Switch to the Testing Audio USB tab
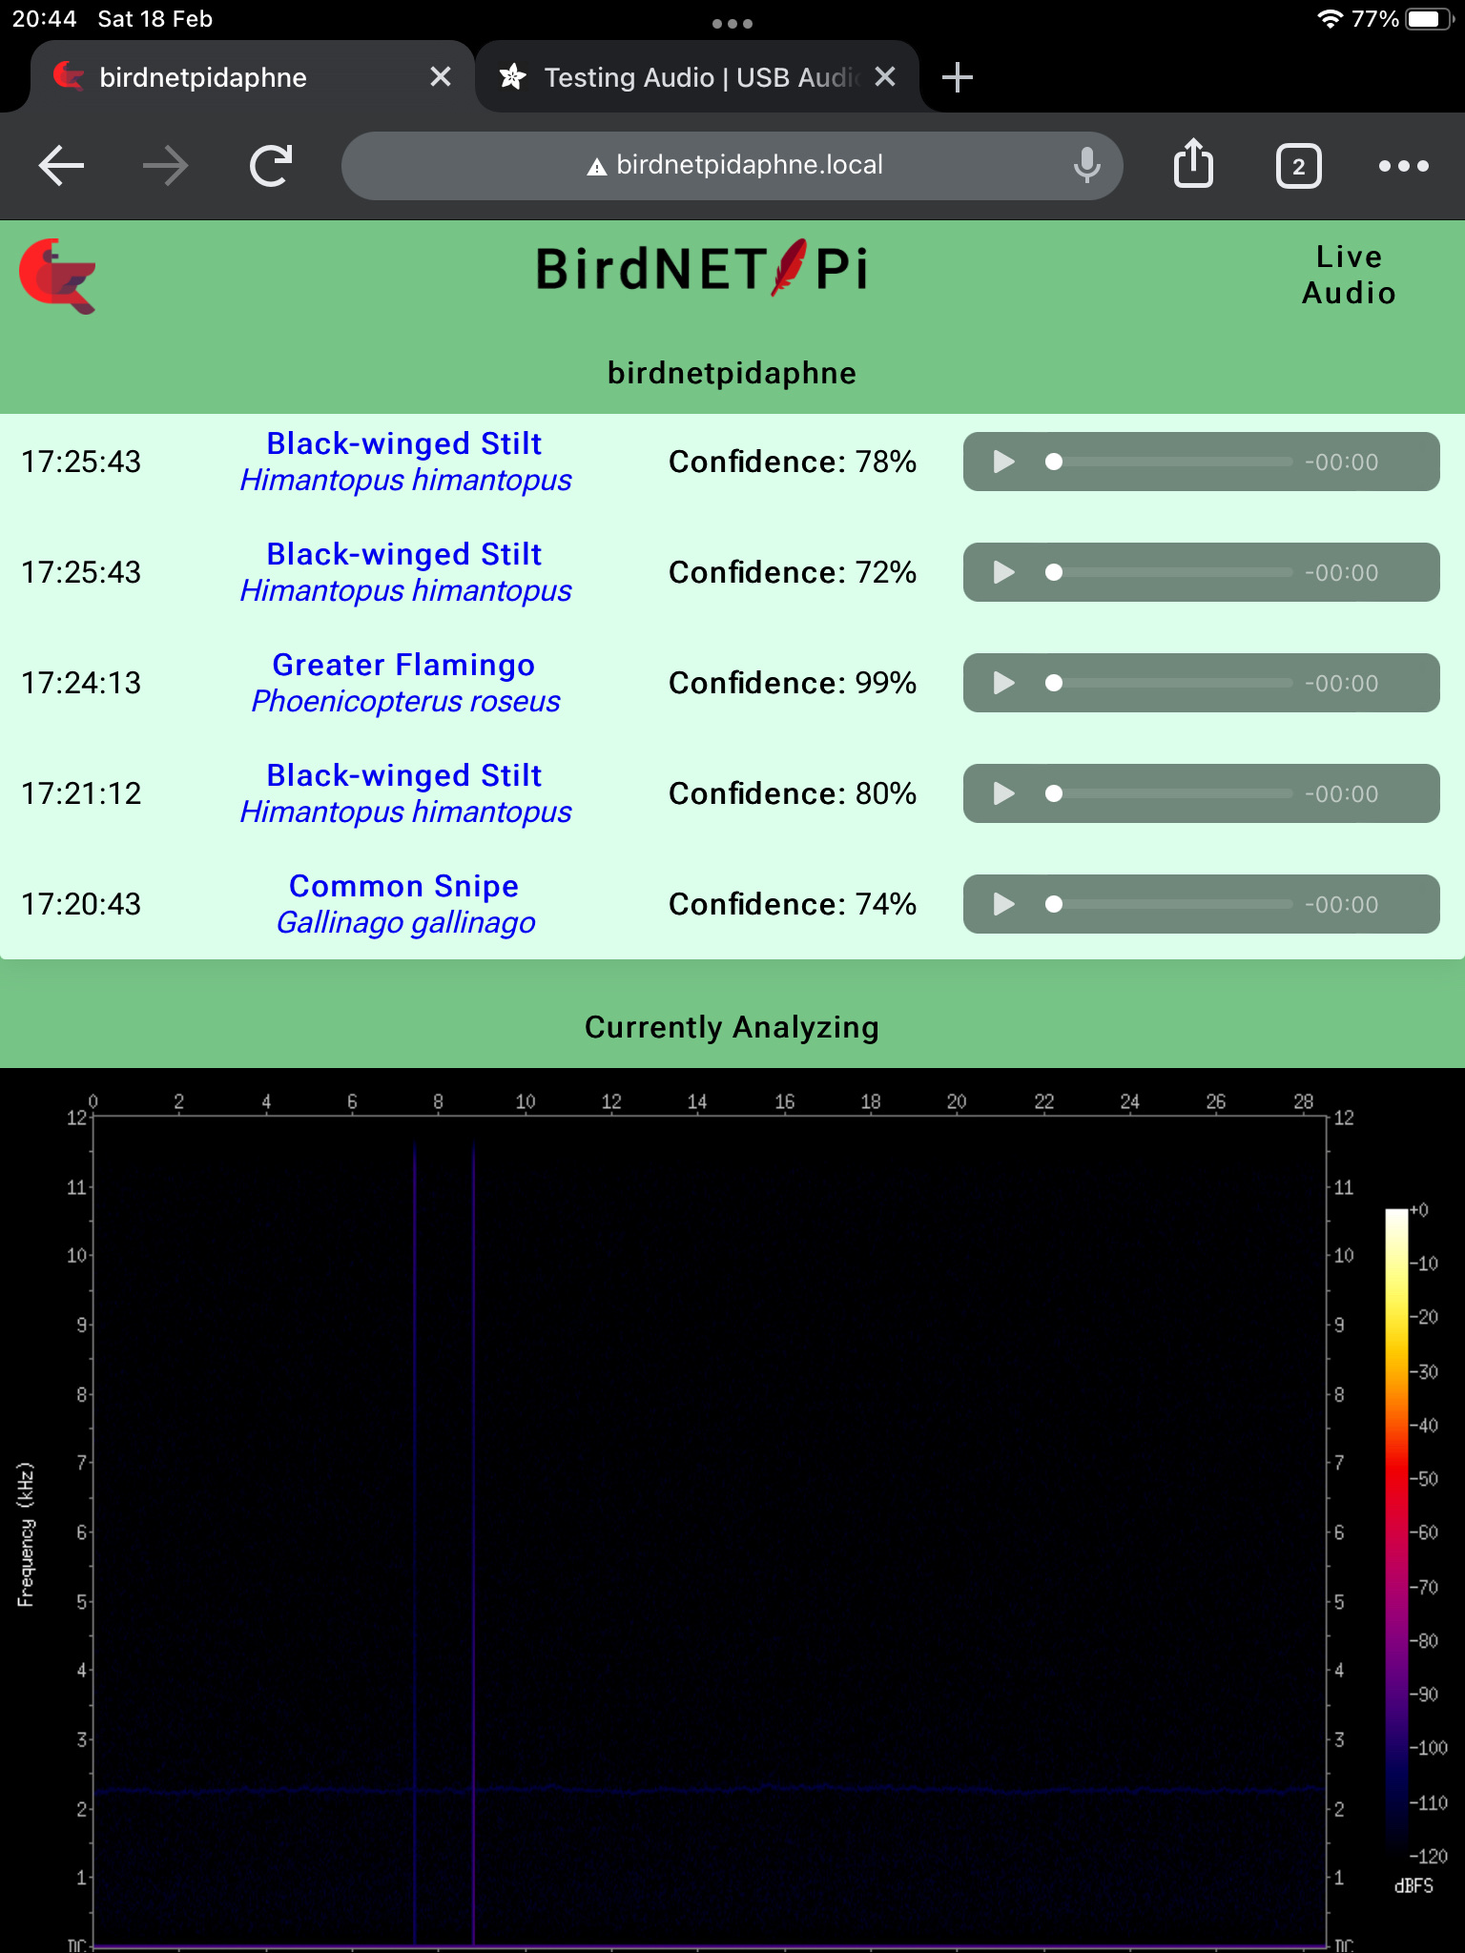 [698, 77]
